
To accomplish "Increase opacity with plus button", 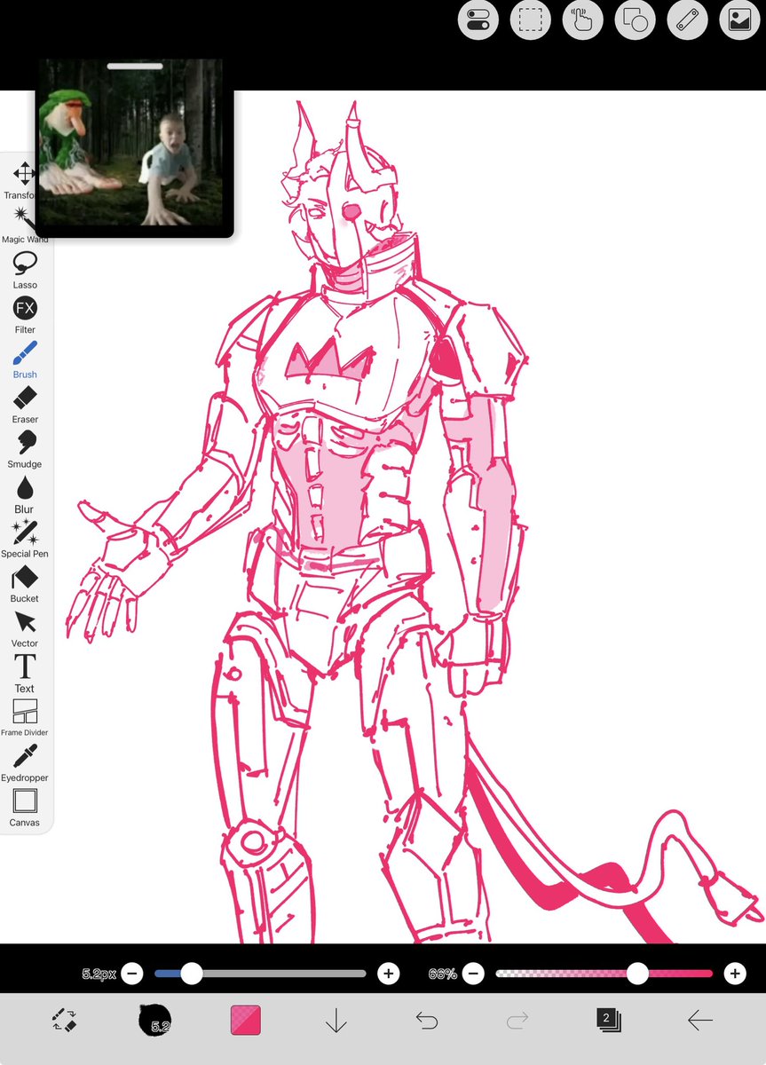I will click(735, 974).
